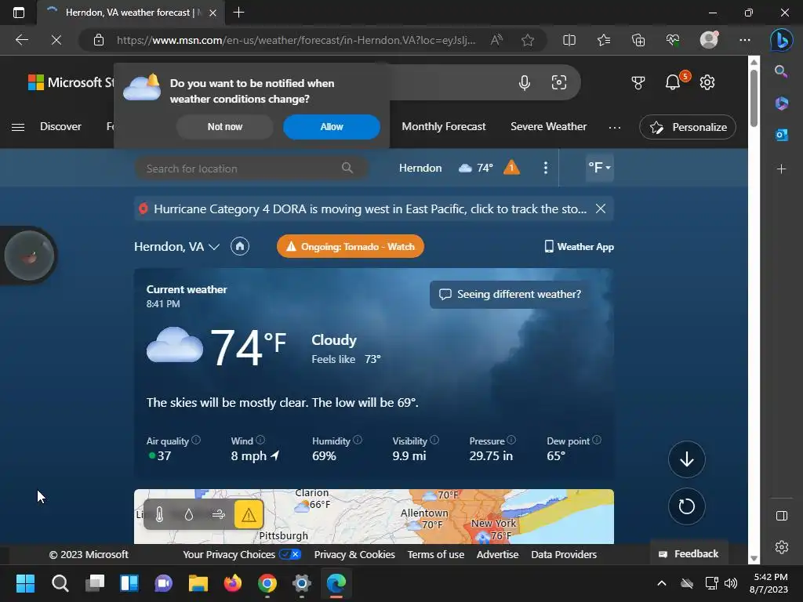The height and width of the screenshot is (602, 803).
Task: Open the Severe Weather tab
Action: tap(548, 126)
